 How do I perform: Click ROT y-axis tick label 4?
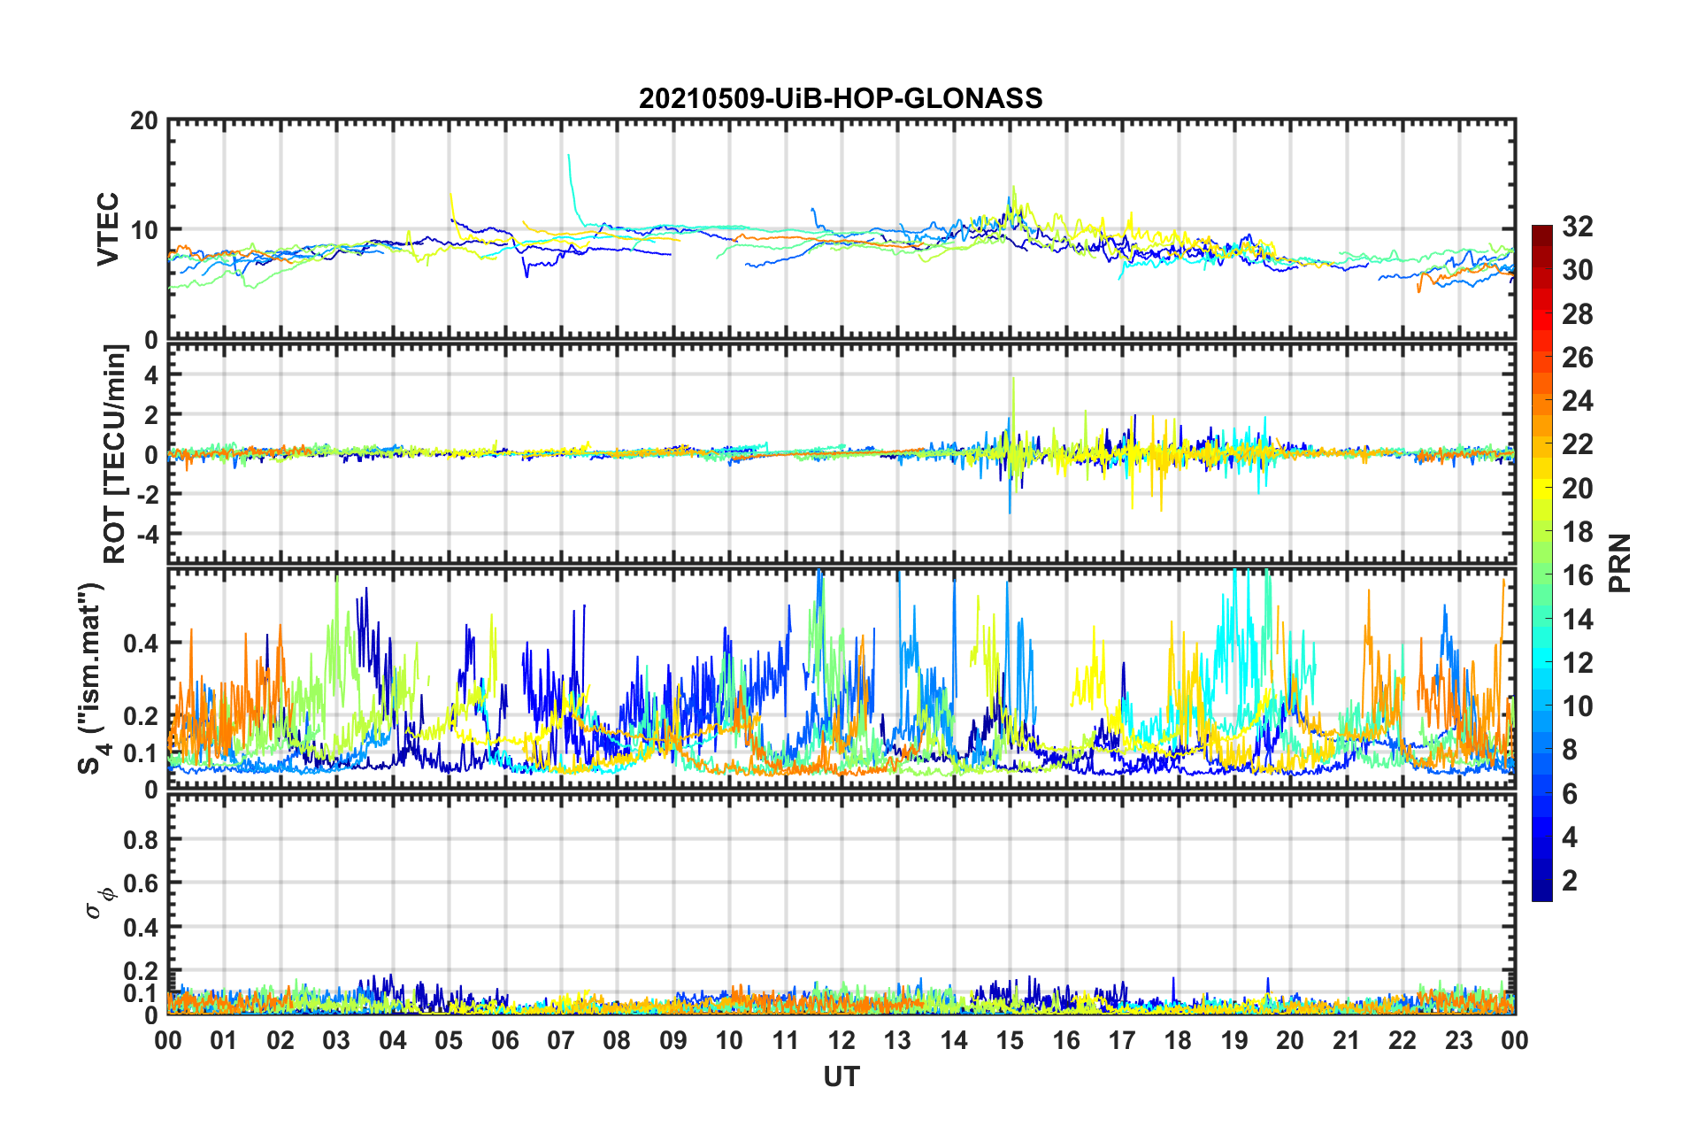tap(151, 374)
